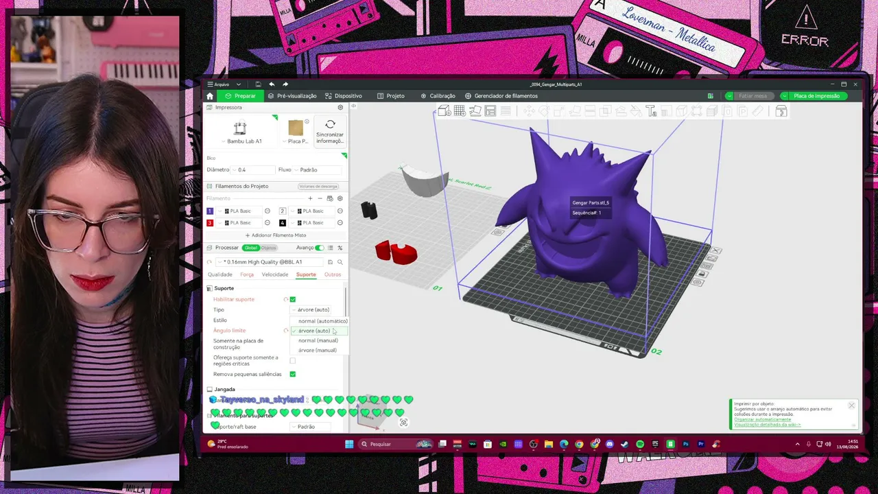Uncheck Remova pequenas saliências checkbox

point(293,374)
